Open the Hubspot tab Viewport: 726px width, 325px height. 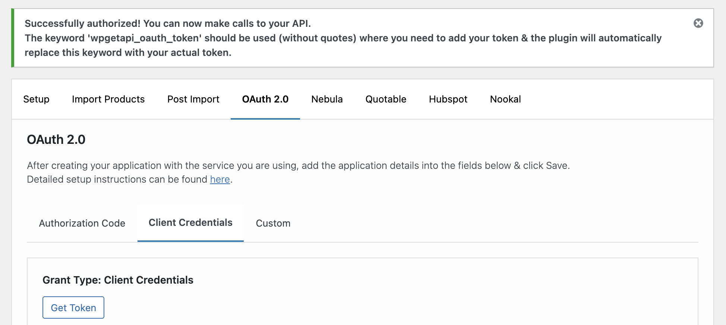pos(448,99)
